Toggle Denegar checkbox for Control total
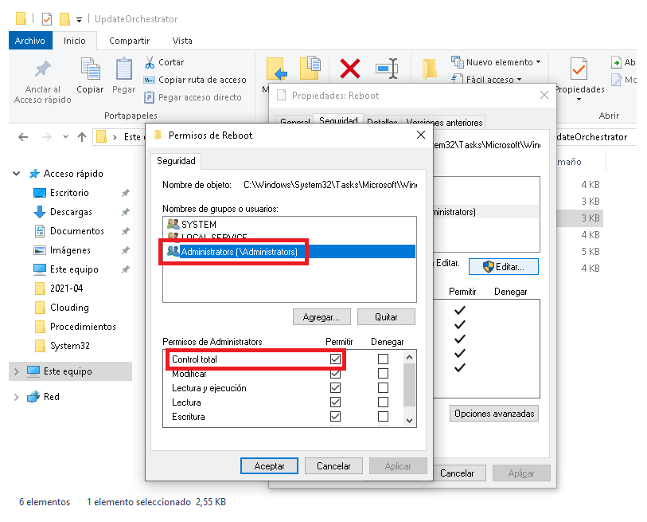The height and width of the screenshot is (522, 647). click(383, 359)
